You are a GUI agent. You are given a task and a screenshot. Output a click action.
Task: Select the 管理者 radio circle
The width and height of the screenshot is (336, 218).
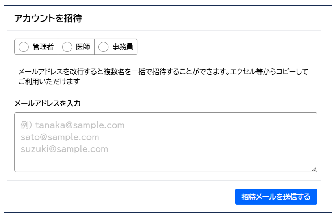pos(24,47)
